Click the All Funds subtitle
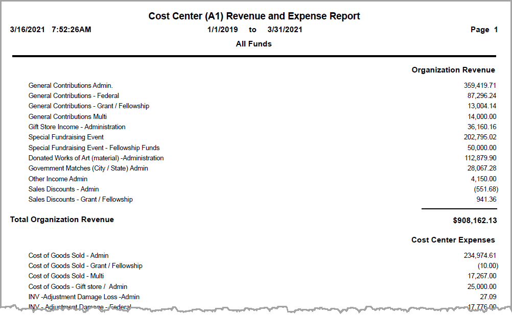512x315 pixels. [254, 44]
